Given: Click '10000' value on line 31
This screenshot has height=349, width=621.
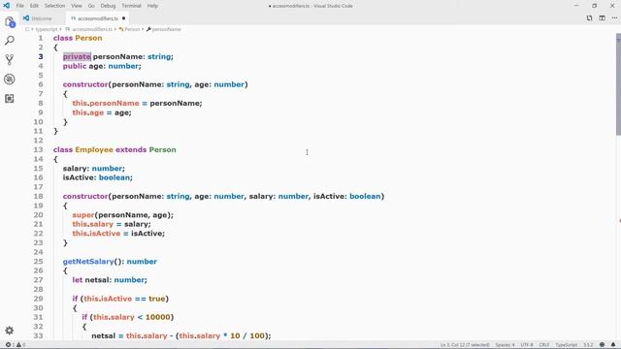Looking at the screenshot, I should [x=157, y=317].
